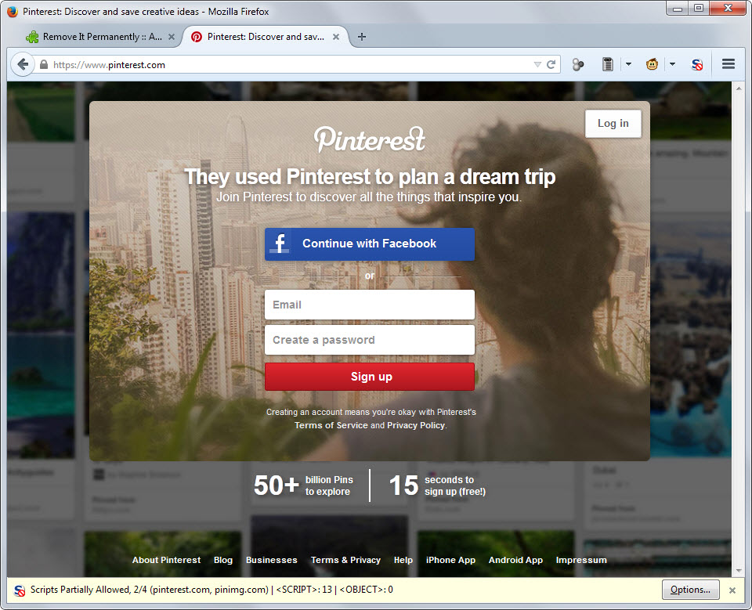Expand dropdown next to clipboard extension icon
This screenshot has height=610, width=752.
pos(628,64)
